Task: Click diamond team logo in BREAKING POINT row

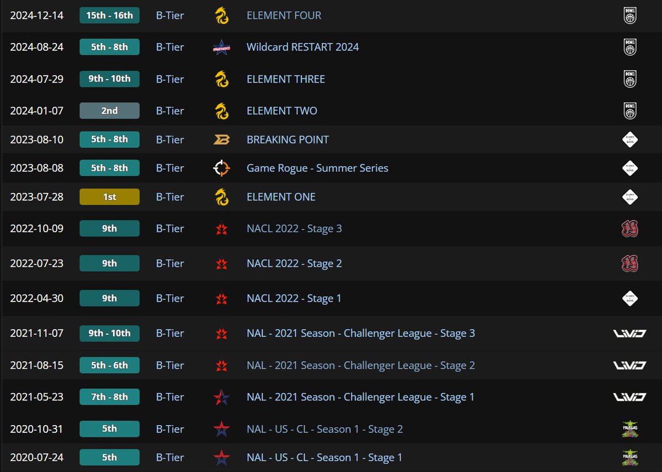Action: pos(629,140)
